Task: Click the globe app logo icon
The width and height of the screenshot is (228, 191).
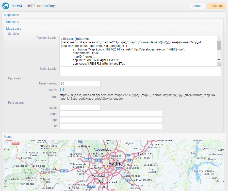Action: click(6, 6)
